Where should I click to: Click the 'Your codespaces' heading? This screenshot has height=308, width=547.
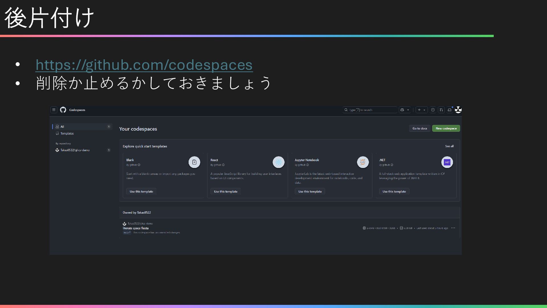click(138, 129)
